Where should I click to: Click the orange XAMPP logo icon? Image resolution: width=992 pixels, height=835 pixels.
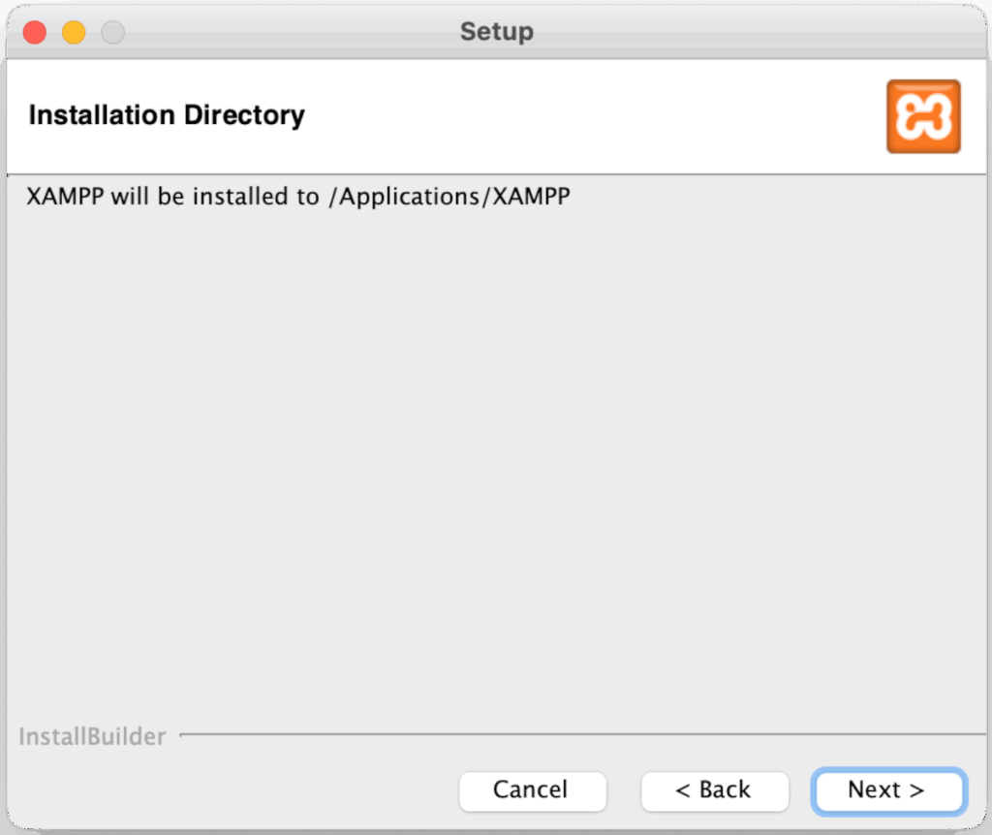click(922, 116)
